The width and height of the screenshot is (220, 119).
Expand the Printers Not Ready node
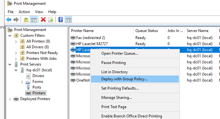pyautogui.click(x=16, y=53)
